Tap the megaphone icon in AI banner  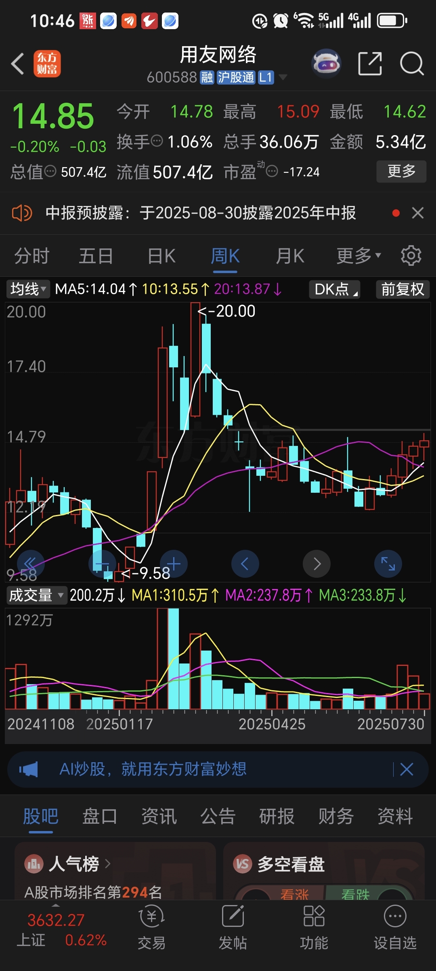(x=29, y=769)
